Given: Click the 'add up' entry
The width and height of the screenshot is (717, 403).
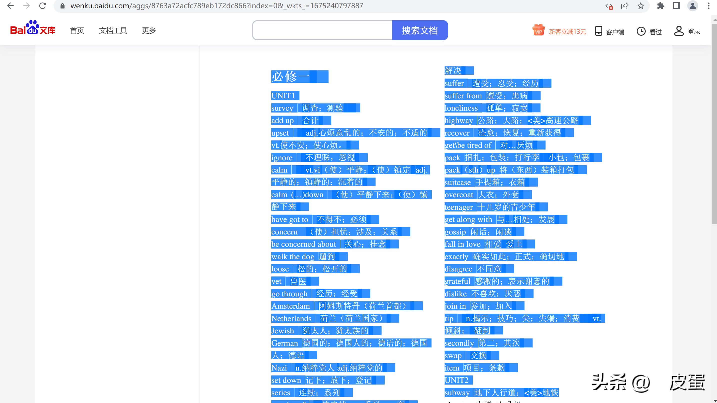Looking at the screenshot, I should [283, 120].
